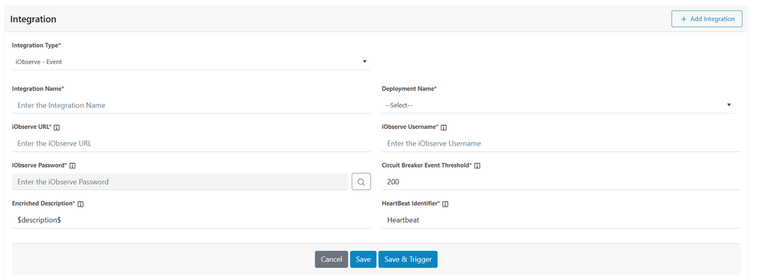
Task: Click info icon beside iObserve URL label
Action: [x=57, y=127]
